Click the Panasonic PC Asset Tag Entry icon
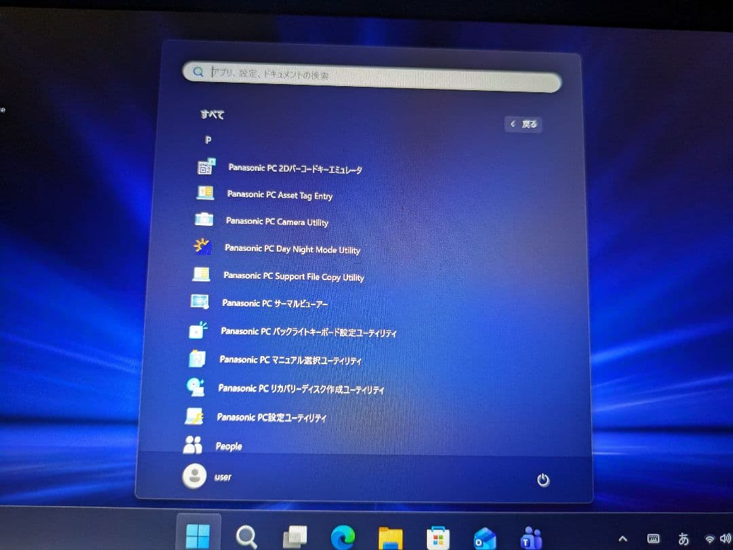Viewport: 733px width, 550px height. [205, 193]
